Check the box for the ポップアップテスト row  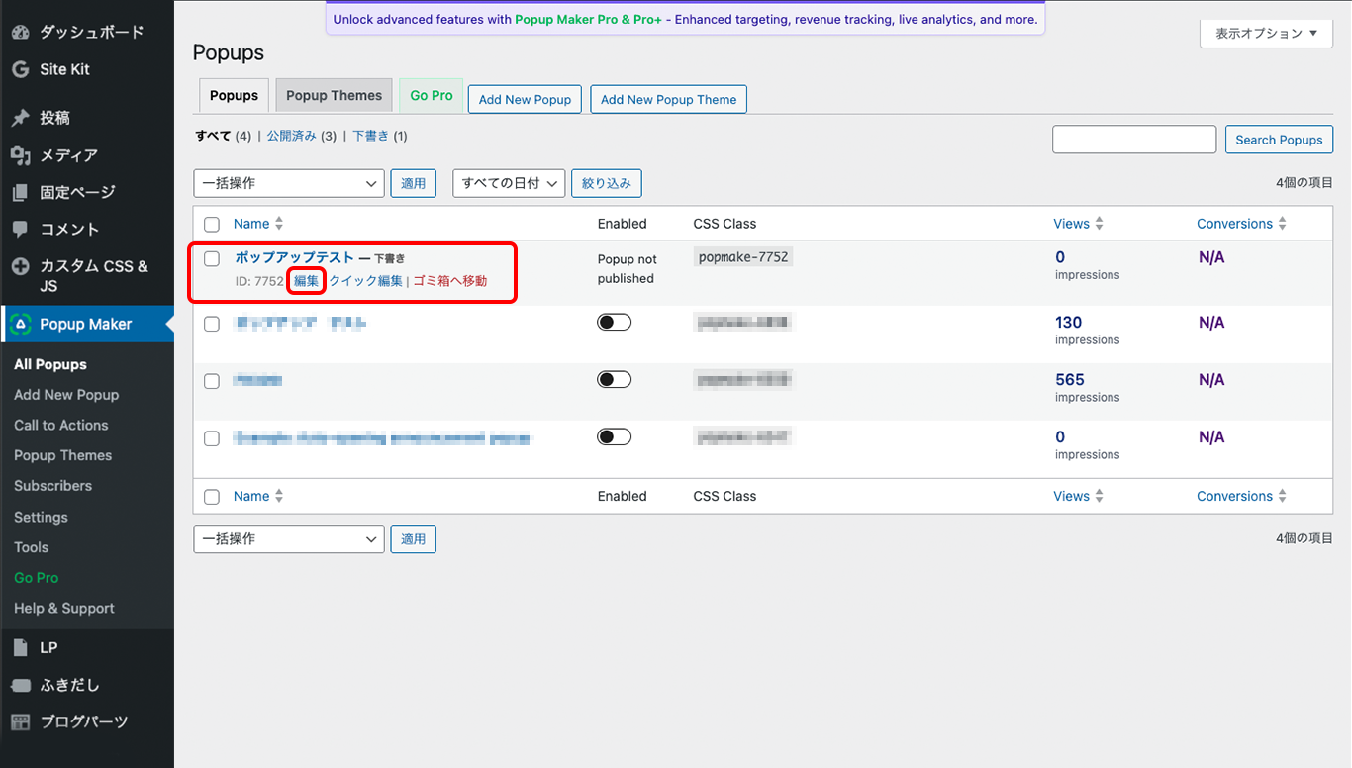212,259
